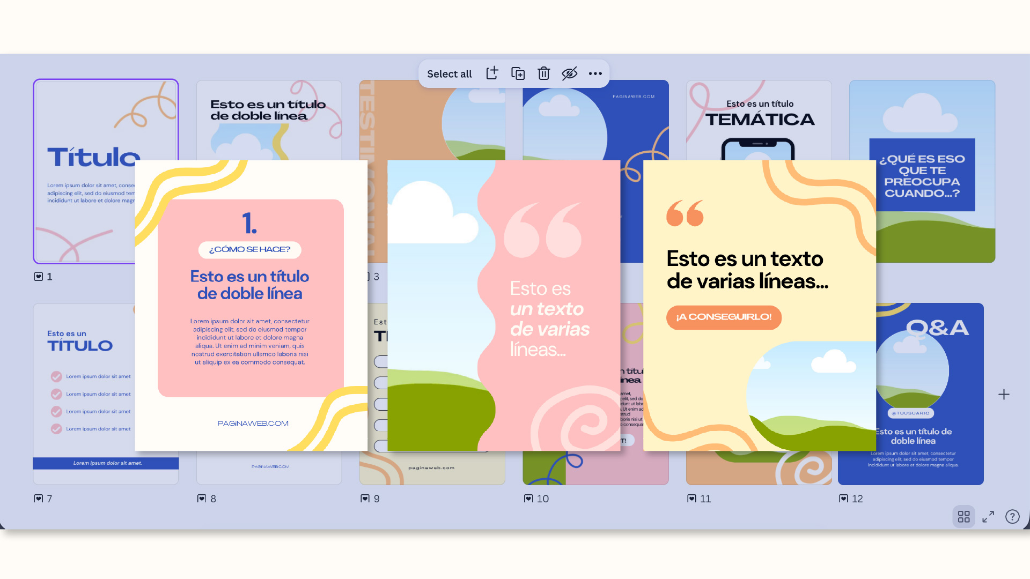Click the '¡A CONSEGUIRLO!' orange button
This screenshot has height=579, width=1030.
point(724,317)
